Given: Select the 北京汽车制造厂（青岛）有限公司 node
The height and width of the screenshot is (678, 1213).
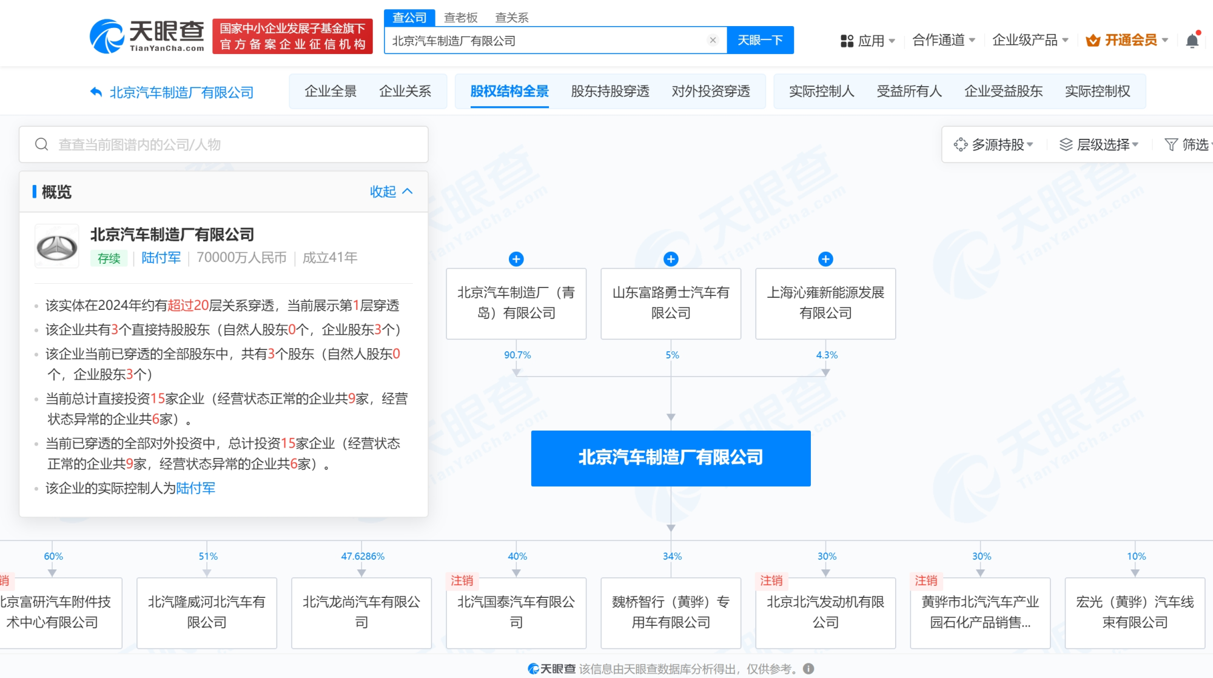Looking at the screenshot, I should coord(516,303).
